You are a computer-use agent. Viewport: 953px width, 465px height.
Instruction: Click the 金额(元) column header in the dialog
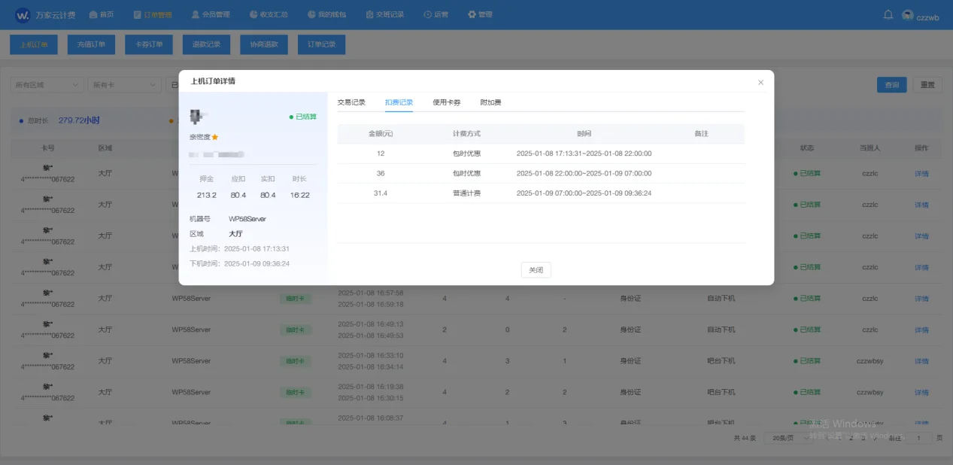381,134
